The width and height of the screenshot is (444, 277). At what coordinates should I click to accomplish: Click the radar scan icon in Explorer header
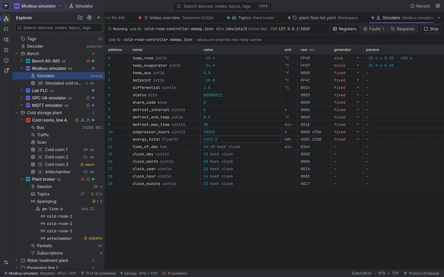(x=89, y=18)
